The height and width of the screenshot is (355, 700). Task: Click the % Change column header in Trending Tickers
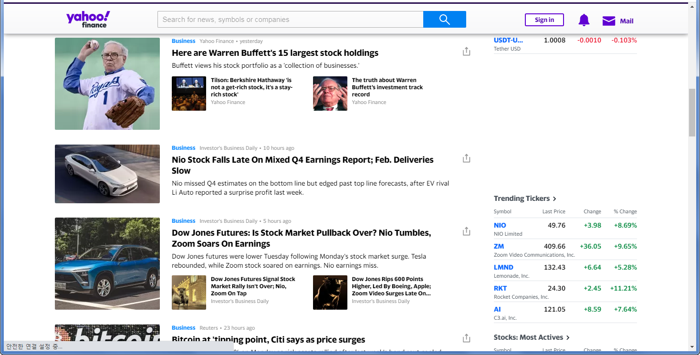click(625, 211)
